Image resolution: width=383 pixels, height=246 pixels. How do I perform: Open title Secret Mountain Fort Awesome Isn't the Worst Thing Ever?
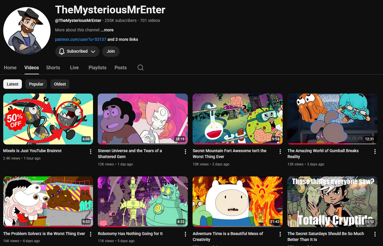coord(229,154)
